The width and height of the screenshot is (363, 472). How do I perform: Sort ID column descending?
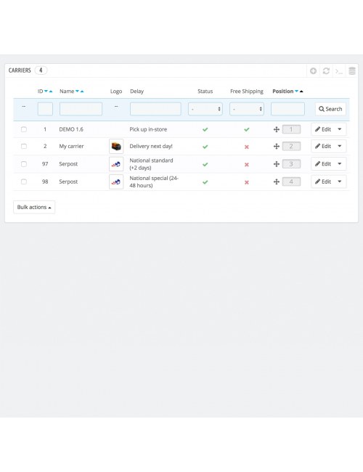(46, 91)
